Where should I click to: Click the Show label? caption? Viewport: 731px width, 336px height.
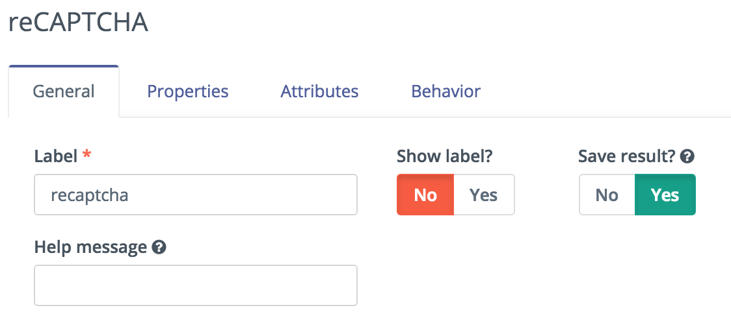(x=444, y=156)
